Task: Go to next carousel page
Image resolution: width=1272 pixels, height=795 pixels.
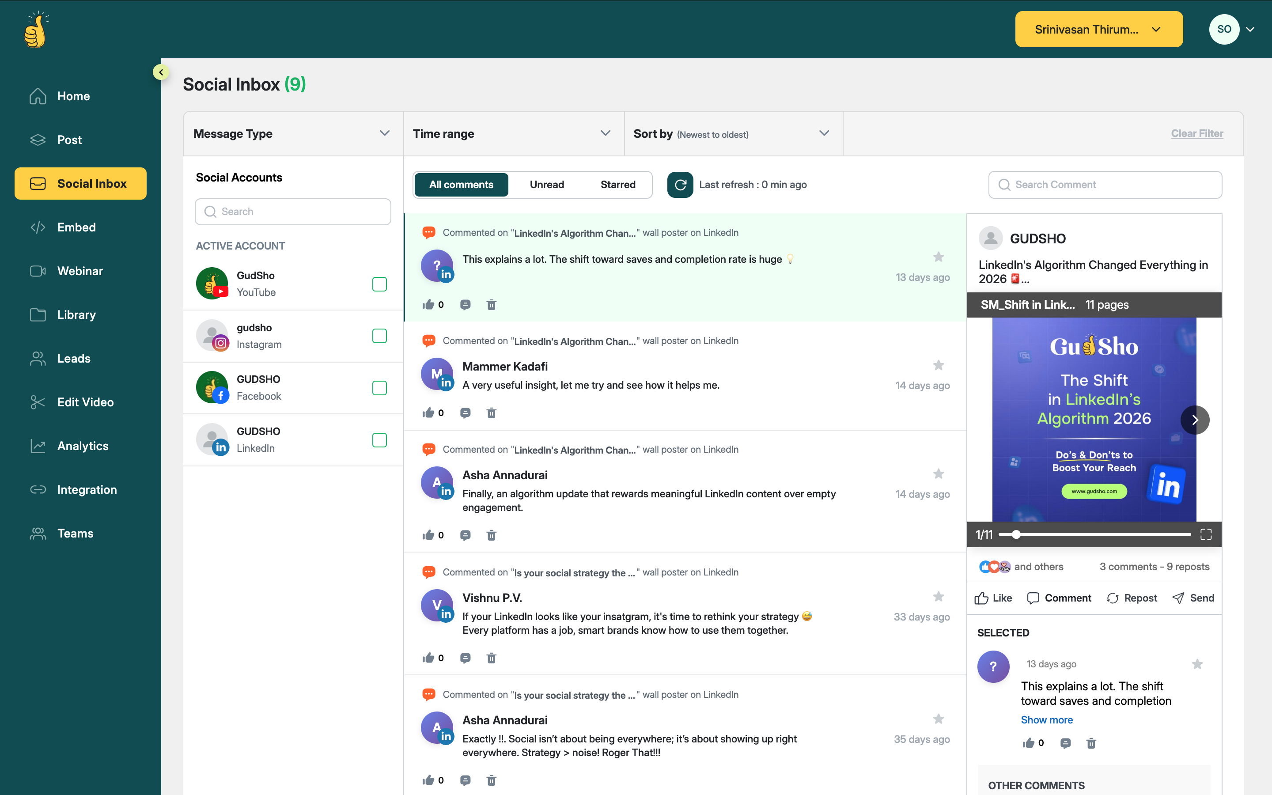Action: coord(1194,420)
